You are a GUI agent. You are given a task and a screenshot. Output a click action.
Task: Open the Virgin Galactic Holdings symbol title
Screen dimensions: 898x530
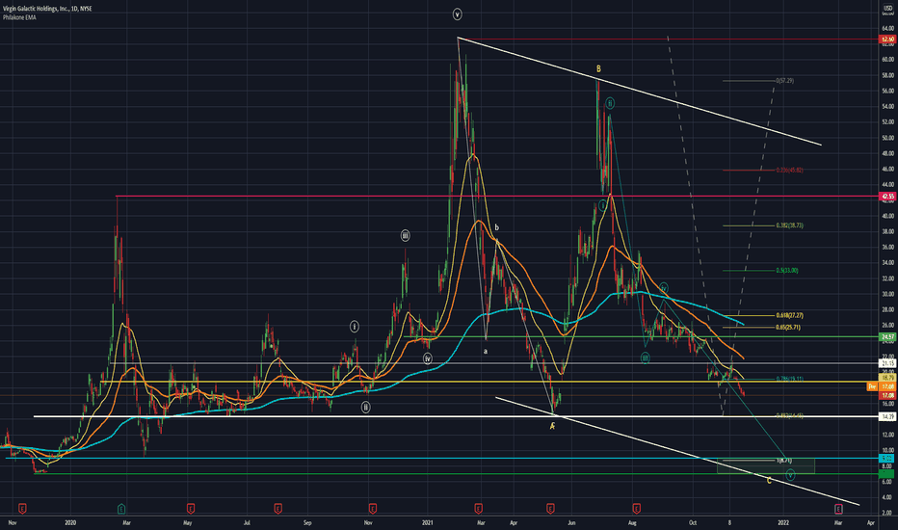coord(47,9)
